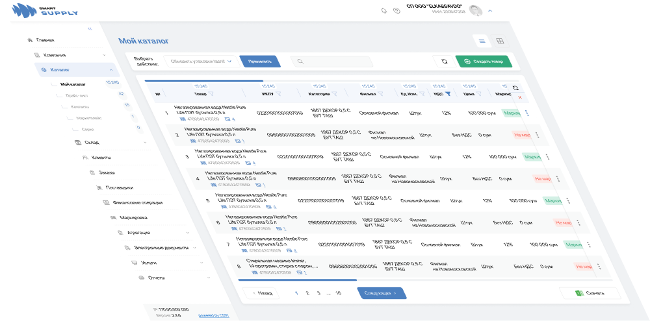Open Мой каталог submenu item
Screen dimensions: 650x321
(x=73, y=84)
